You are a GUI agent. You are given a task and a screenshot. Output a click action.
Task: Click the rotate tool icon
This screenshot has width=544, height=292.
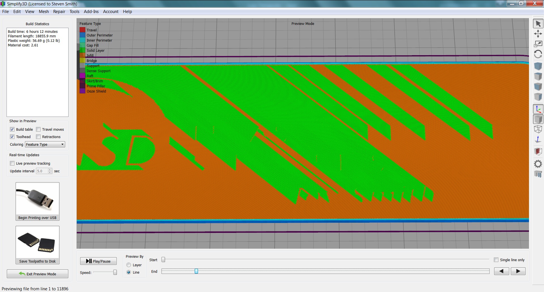[538, 54]
